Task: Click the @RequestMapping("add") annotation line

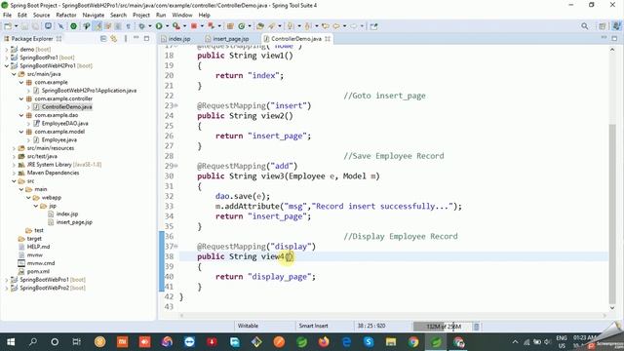Action: [247, 166]
